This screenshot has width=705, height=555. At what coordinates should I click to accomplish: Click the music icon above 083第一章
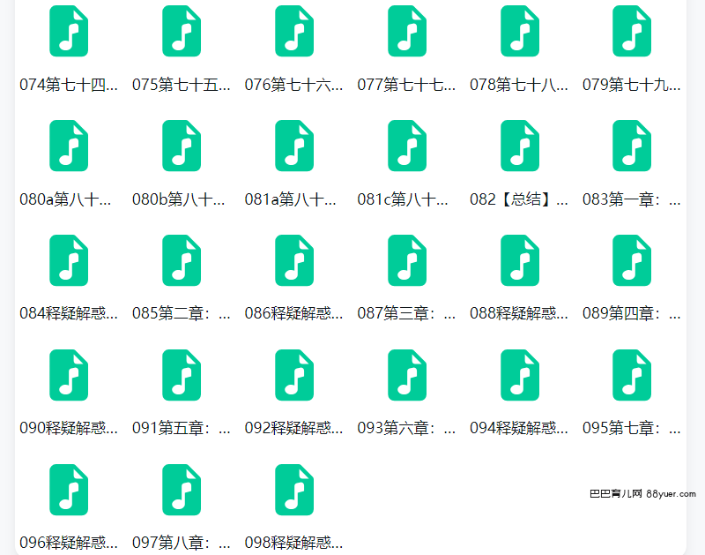click(632, 146)
